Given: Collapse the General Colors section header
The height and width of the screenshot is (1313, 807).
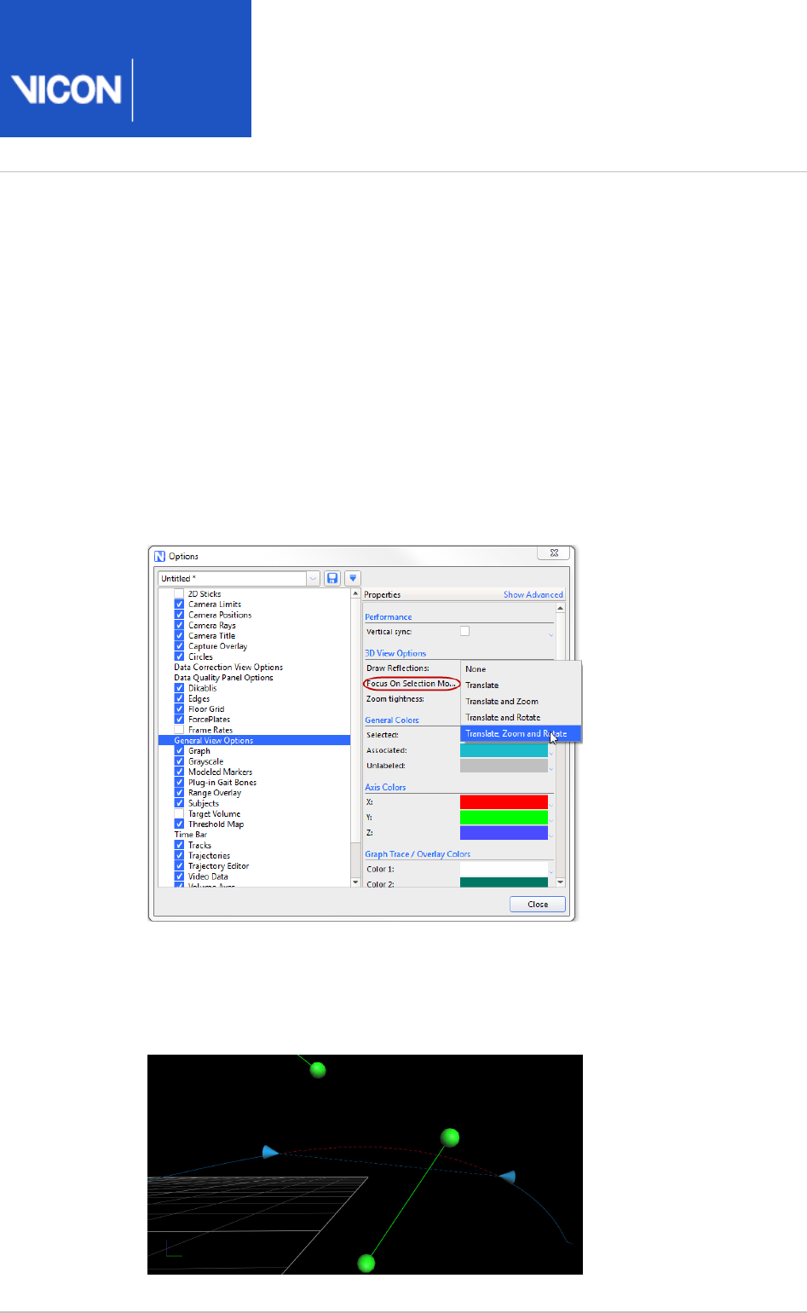Looking at the screenshot, I should click(392, 720).
